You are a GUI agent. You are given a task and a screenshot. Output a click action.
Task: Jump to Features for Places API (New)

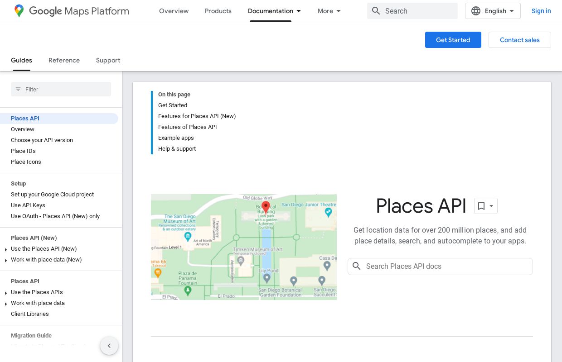click(197, 116)
